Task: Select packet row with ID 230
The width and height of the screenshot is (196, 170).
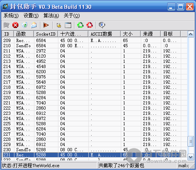Action: click(x=95, y=150)
